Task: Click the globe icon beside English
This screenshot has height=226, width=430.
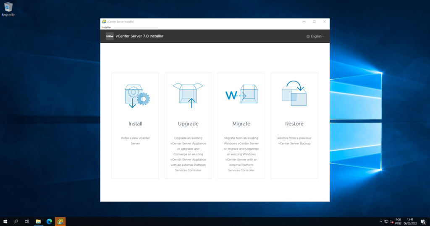Action: tap(308, 37)
